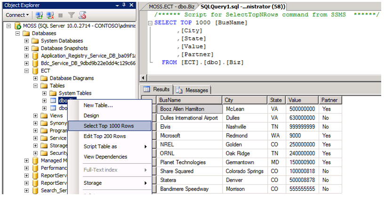Collapse the ECT database node
The width and height of the screenshot is (384, 197).
[27, 71]
